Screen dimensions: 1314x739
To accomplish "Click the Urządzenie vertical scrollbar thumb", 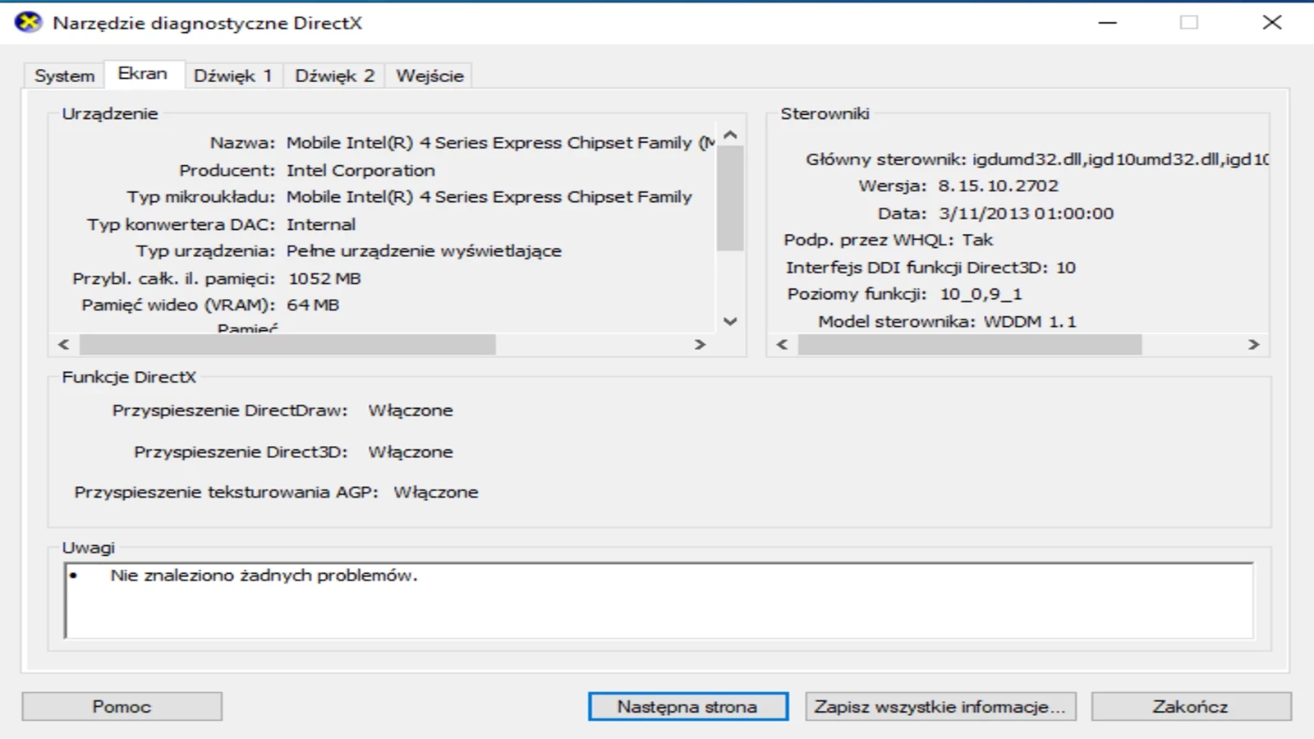I will click(x=730, y=198).
